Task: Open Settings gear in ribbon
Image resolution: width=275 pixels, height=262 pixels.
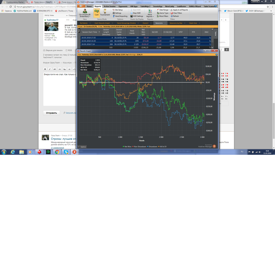Action: [117, 13]
